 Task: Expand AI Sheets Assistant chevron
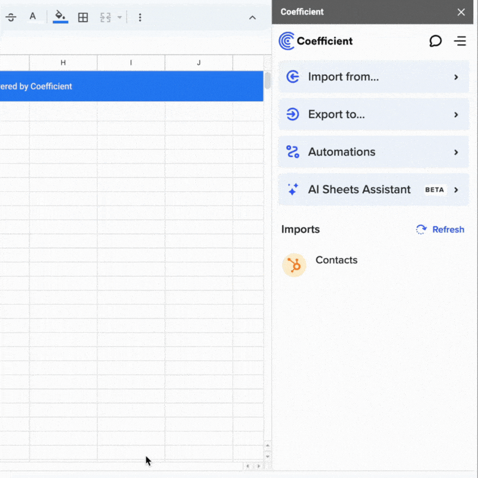[456, 190]
